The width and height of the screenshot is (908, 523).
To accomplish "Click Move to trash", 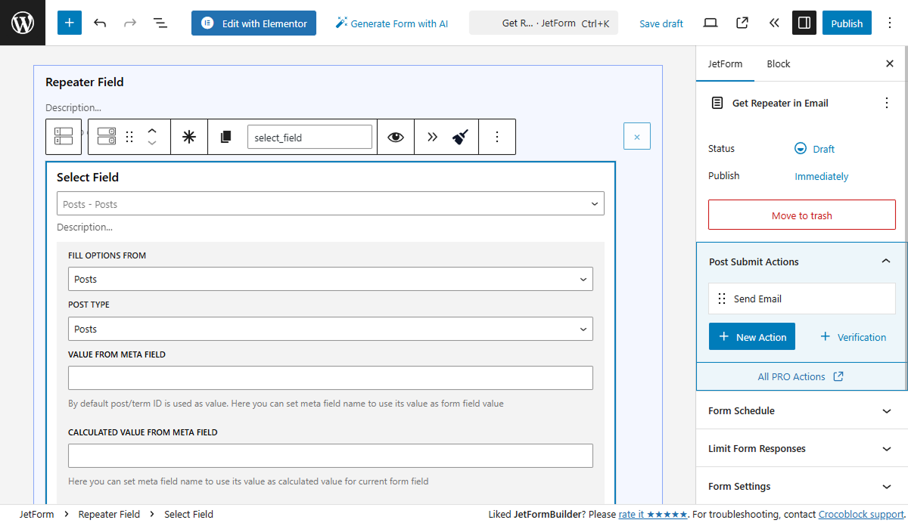I will pyautogui.click(x=802, y=215).
